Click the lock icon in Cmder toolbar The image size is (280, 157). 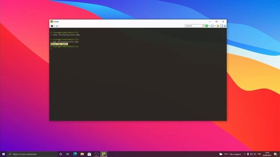click(x=218, y=26)
